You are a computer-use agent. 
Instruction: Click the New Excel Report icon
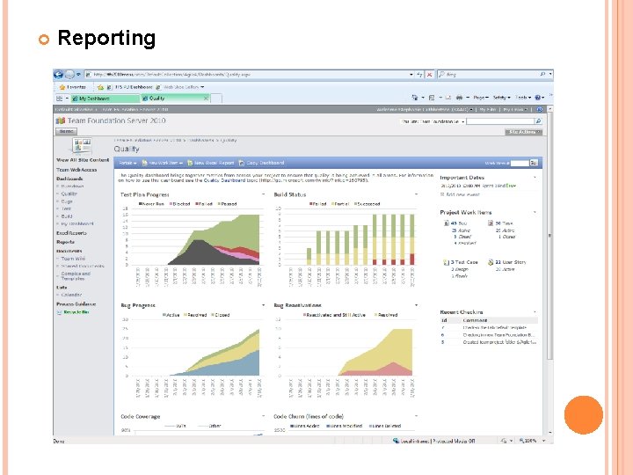tap(190, 163)
